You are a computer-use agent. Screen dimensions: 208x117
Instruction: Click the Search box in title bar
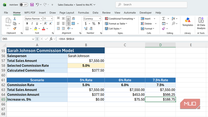tap(151, 5)
